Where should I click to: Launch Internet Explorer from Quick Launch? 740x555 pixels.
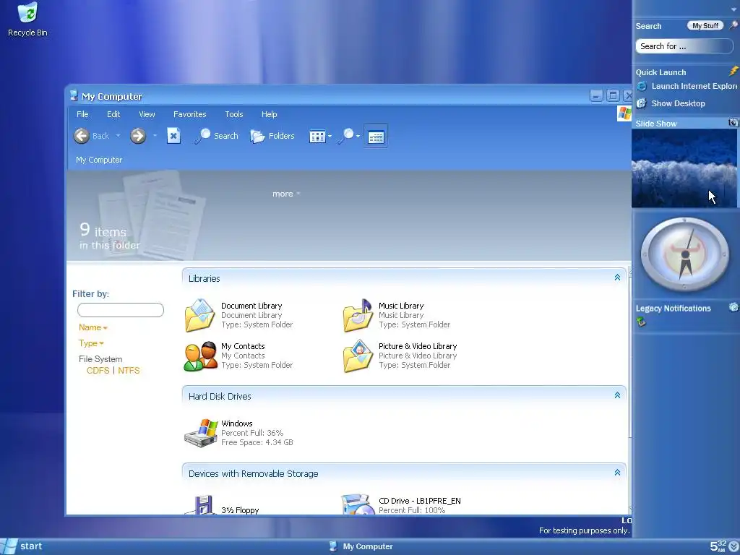(687, 87)
